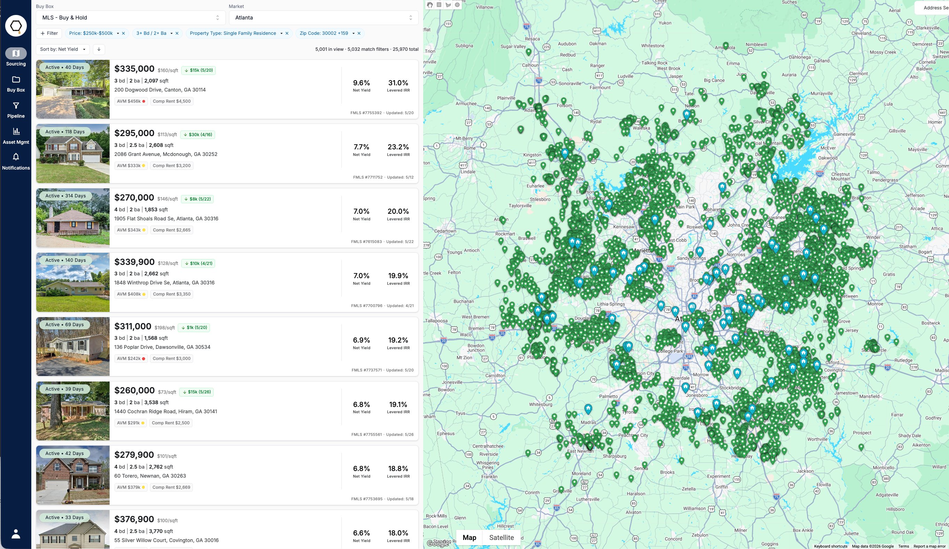
Task: Click Report a map error link
Action: click(930, 546)
